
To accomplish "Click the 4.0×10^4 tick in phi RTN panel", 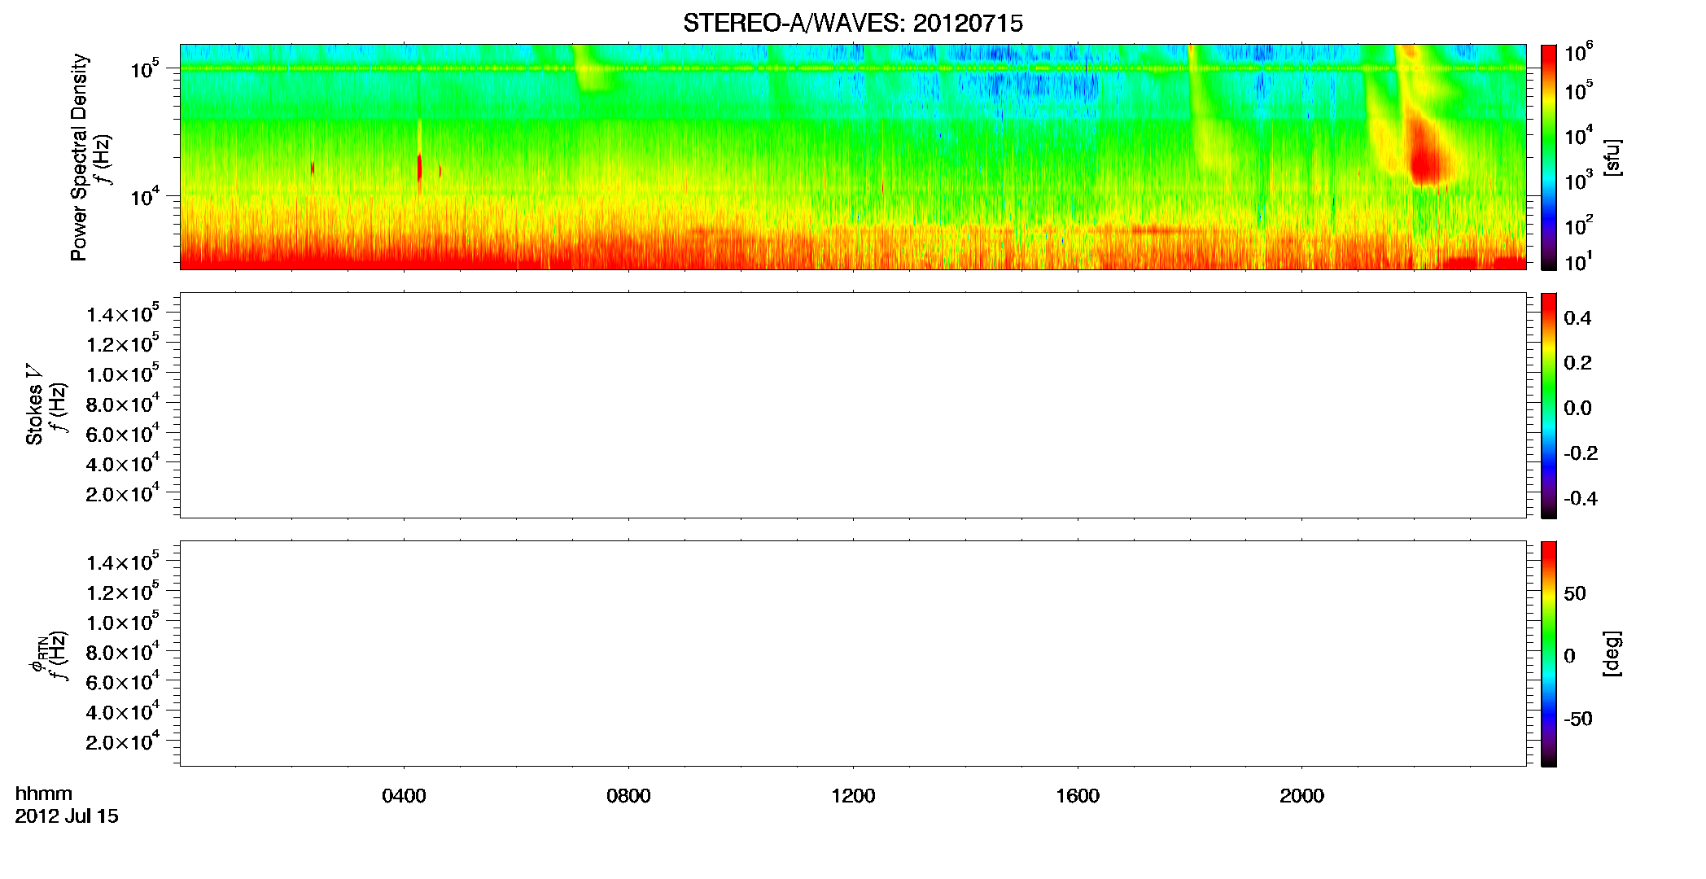I will (x=122, y=711).
